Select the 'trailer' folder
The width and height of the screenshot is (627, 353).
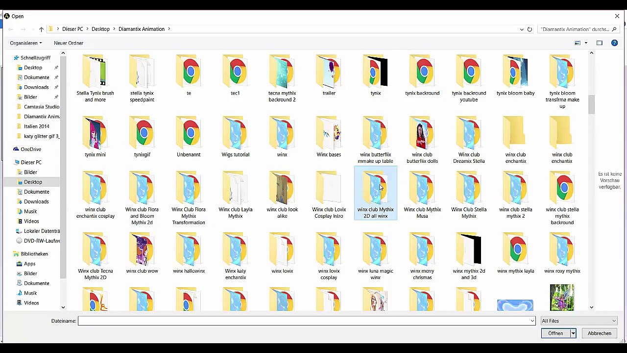click(329, 76)
